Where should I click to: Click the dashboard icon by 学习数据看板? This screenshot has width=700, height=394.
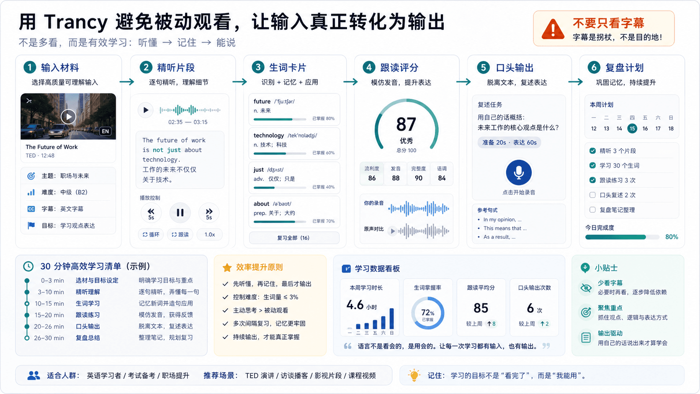346,269
